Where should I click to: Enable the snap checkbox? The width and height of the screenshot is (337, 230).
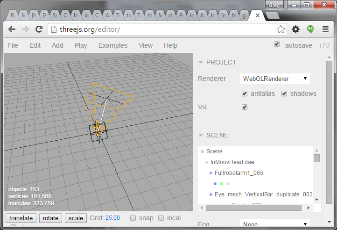(133, 218)
